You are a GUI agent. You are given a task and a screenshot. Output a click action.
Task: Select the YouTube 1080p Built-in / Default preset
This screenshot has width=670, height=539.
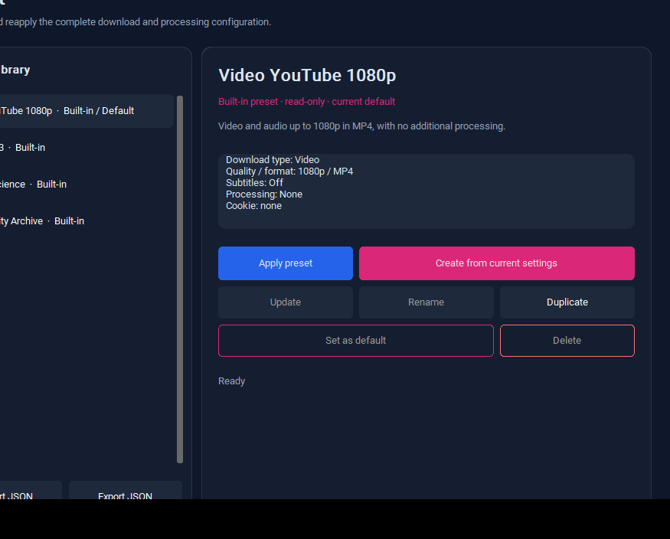[87, 111]
